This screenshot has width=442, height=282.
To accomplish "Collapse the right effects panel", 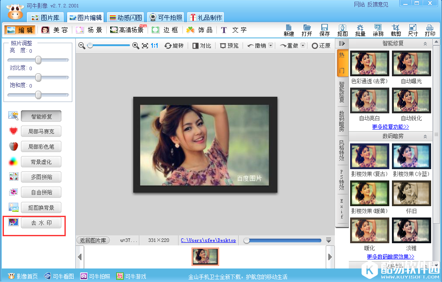I will point(342,44).
